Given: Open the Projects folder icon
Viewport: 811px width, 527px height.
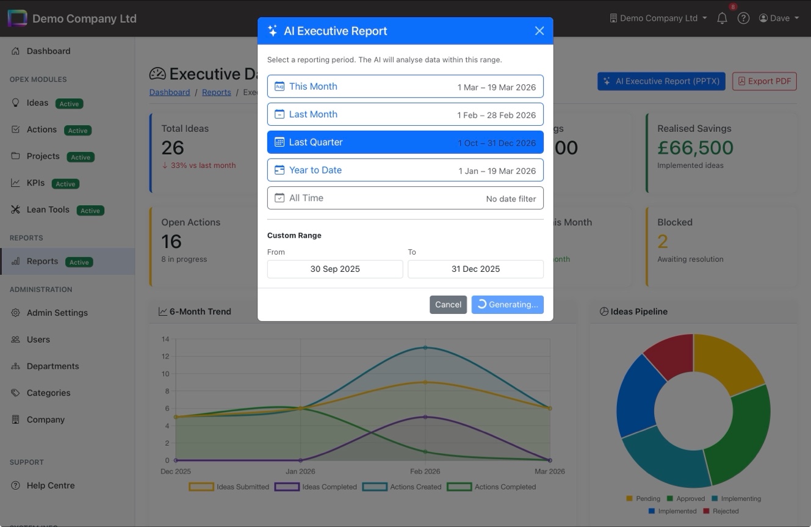Looking at the screenshot, I should click(x=15, y=156).
